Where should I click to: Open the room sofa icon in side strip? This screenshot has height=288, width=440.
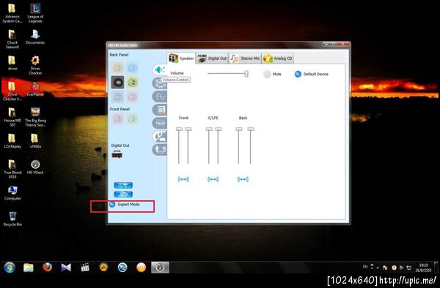point(160,149)
